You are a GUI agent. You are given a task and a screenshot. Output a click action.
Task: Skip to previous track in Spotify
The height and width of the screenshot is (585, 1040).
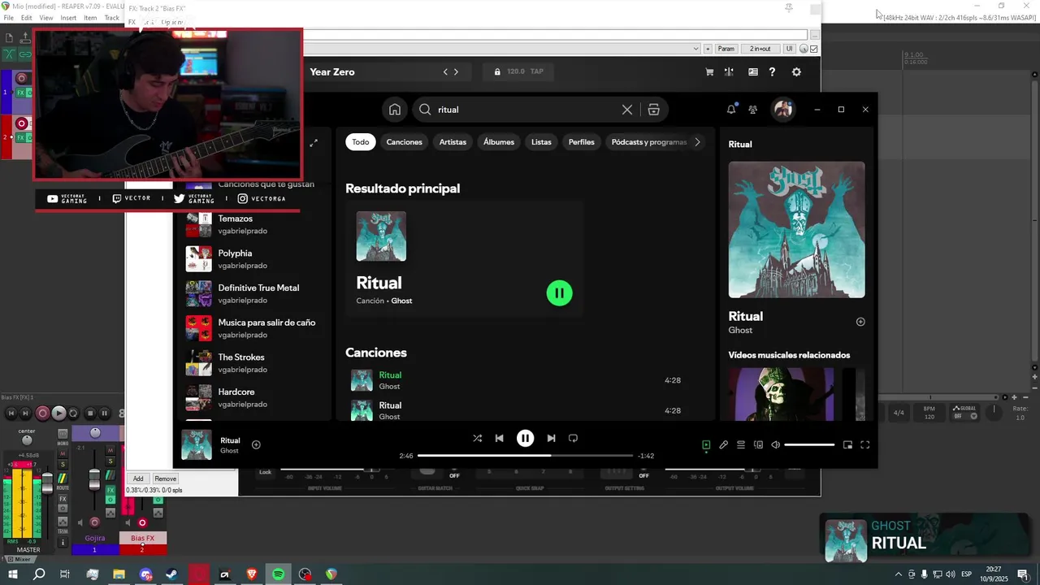coord(500,438)
